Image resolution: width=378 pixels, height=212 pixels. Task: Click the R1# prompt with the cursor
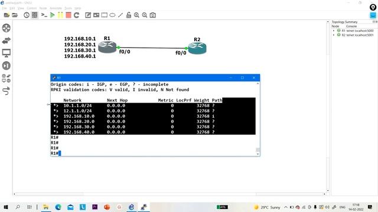[x=56, y=153]
